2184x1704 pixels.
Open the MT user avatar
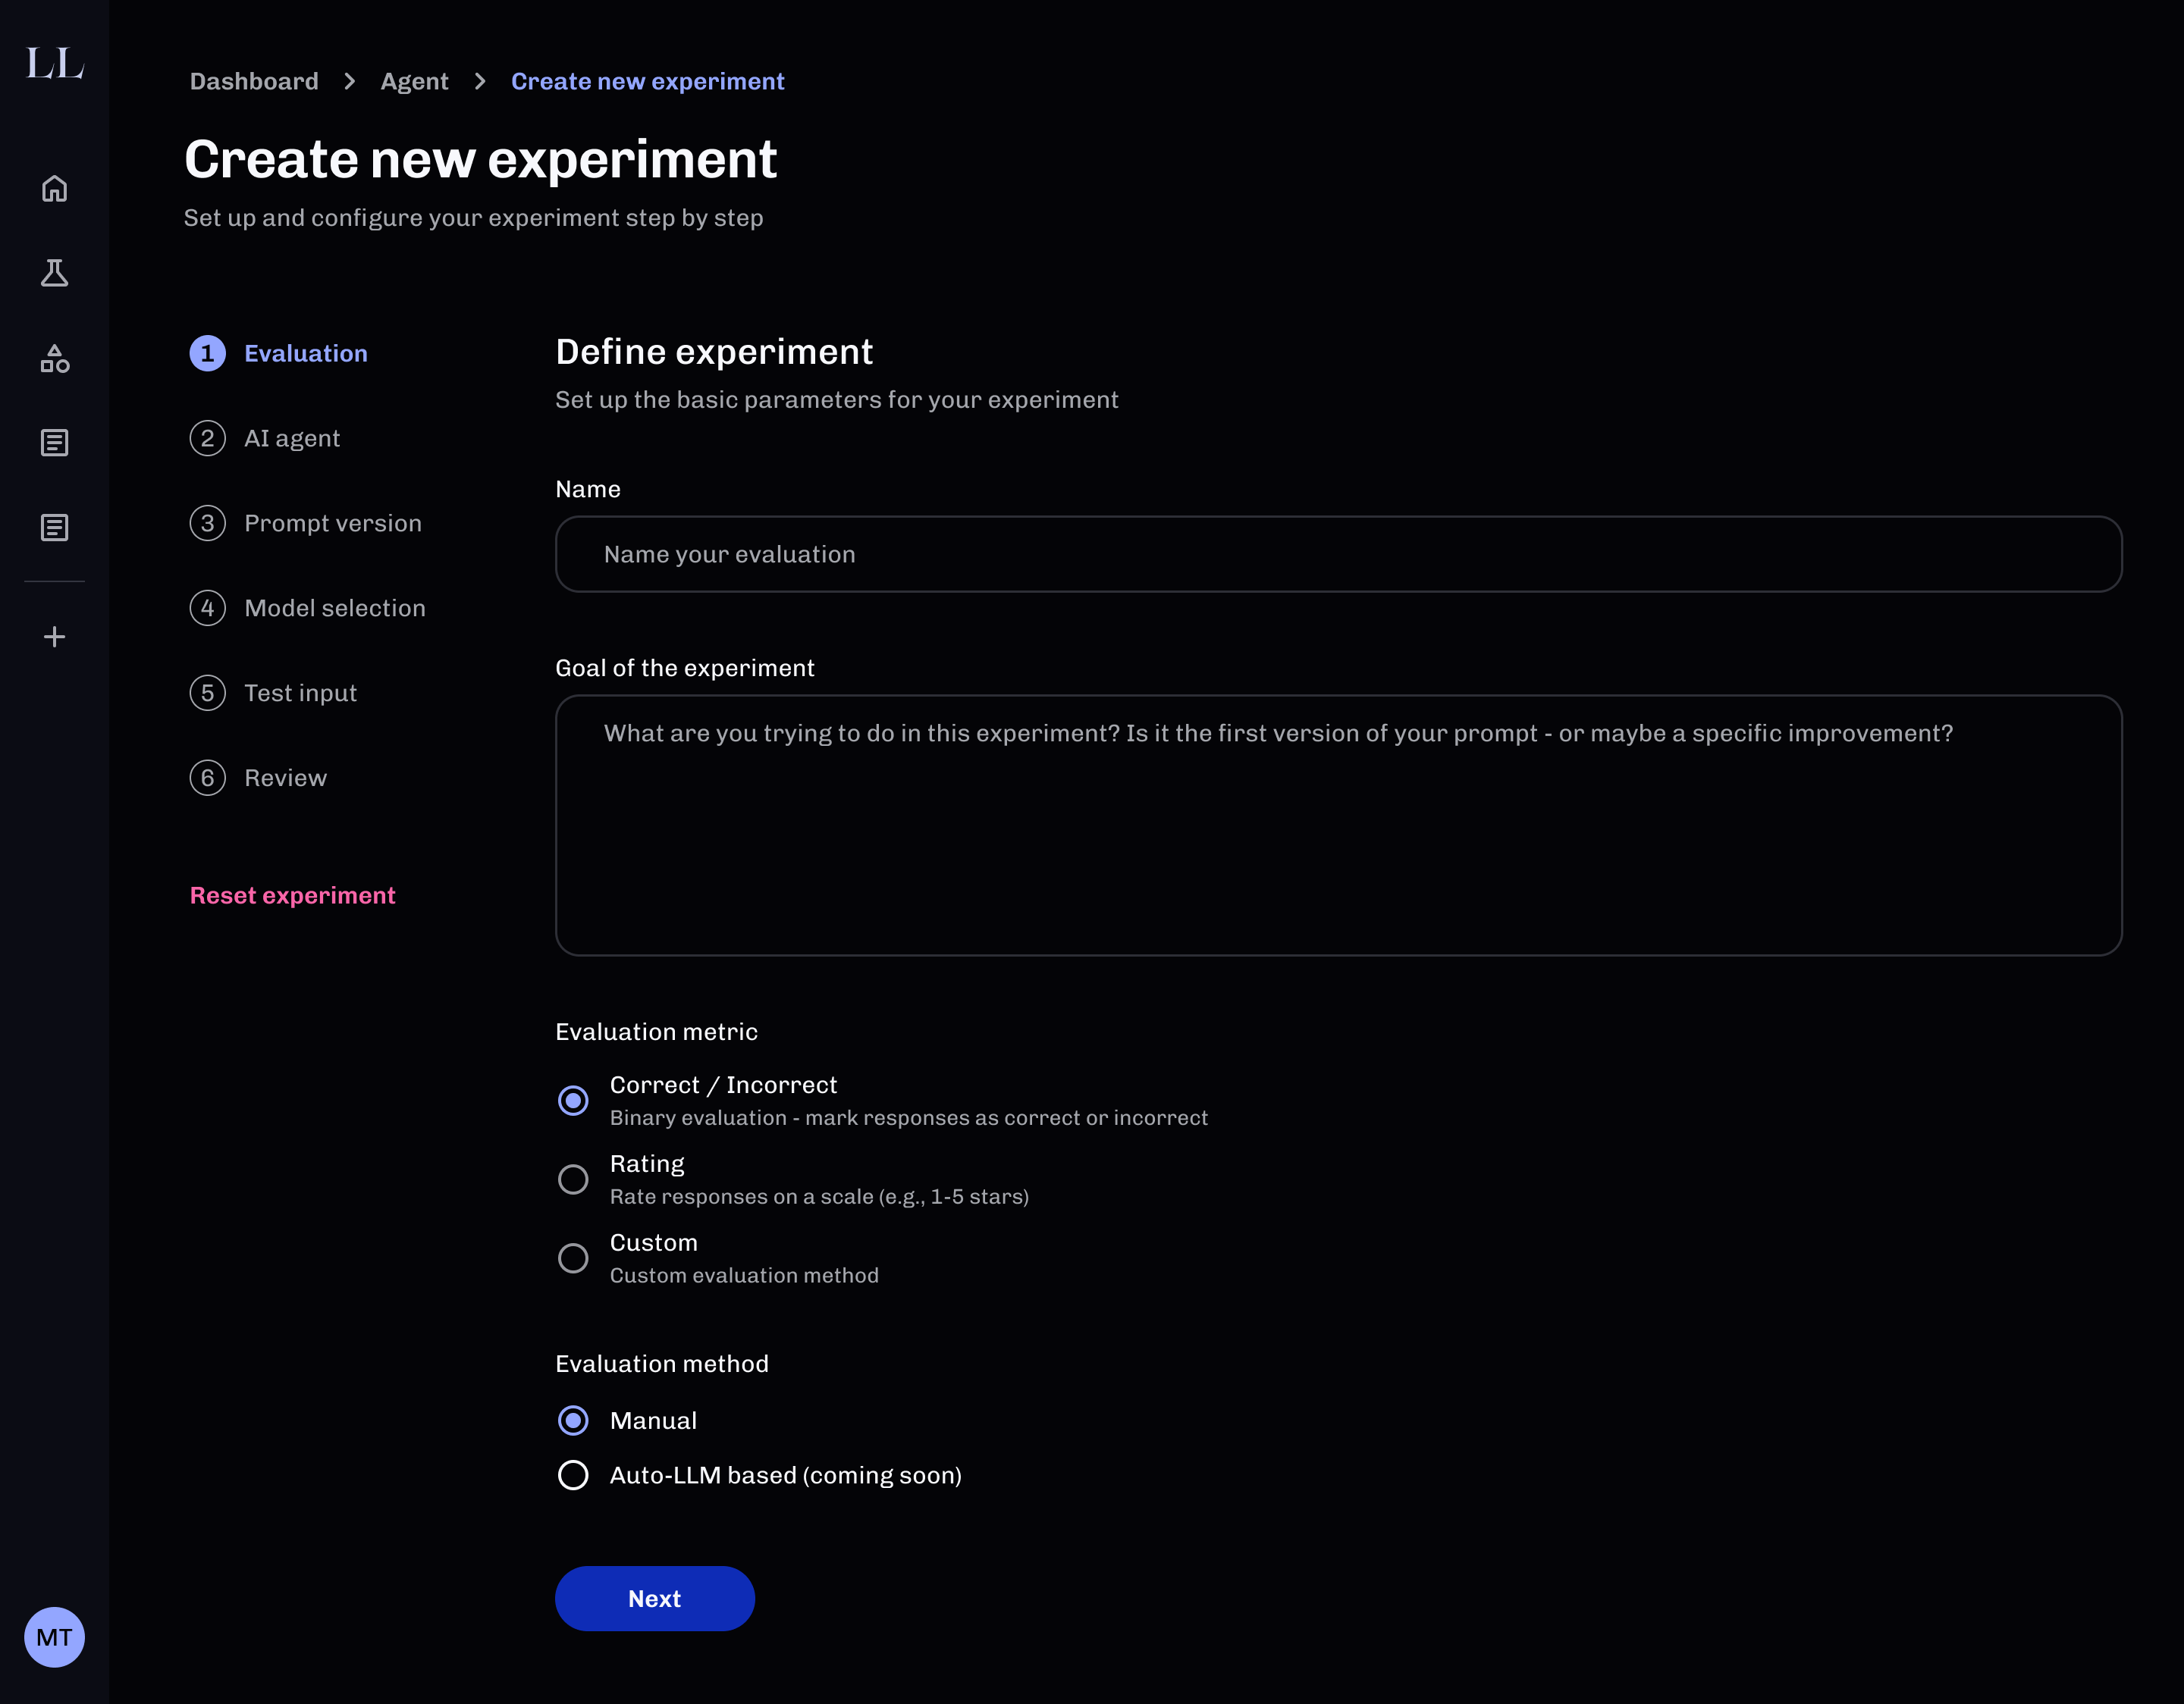pyautogui.click(x=54, y=1637)
